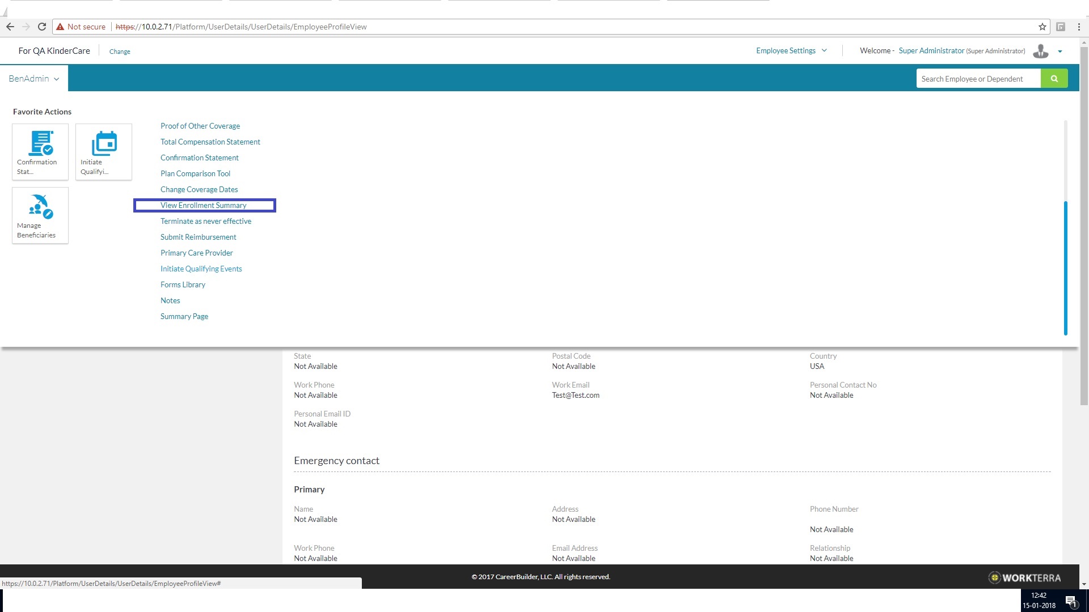Focus the Search Employee or Dependent field
The image size is (1089, 612).
click(978, 79)
